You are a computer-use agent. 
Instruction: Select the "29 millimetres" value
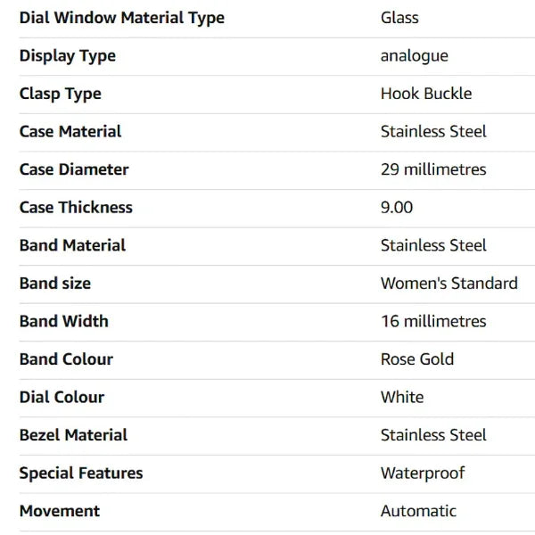[x=433, y=169]
